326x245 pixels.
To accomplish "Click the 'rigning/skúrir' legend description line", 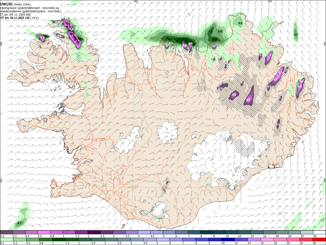I will 30,8.
